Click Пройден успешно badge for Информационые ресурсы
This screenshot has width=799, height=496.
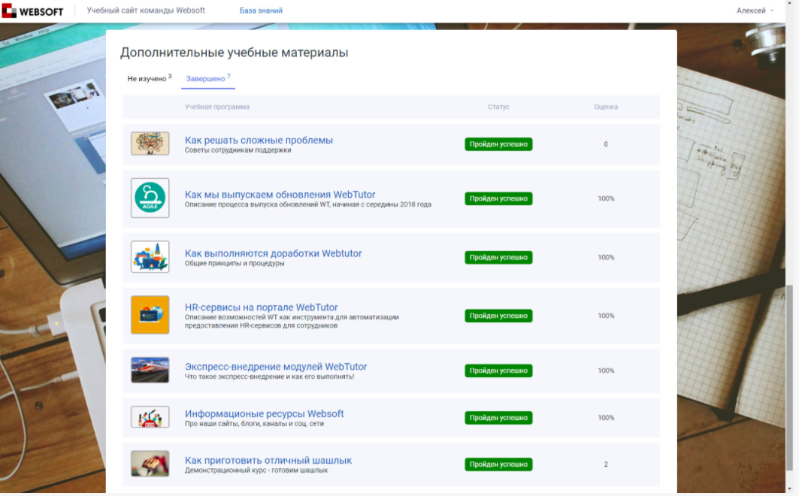point(498,418)
